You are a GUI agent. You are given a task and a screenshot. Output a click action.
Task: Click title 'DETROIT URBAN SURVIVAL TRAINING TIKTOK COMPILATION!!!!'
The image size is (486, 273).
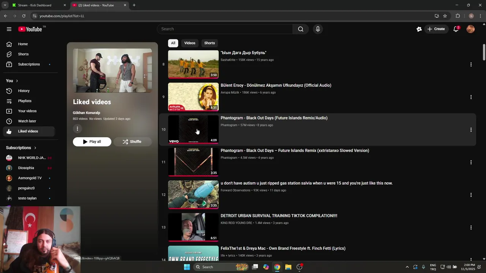279,216
